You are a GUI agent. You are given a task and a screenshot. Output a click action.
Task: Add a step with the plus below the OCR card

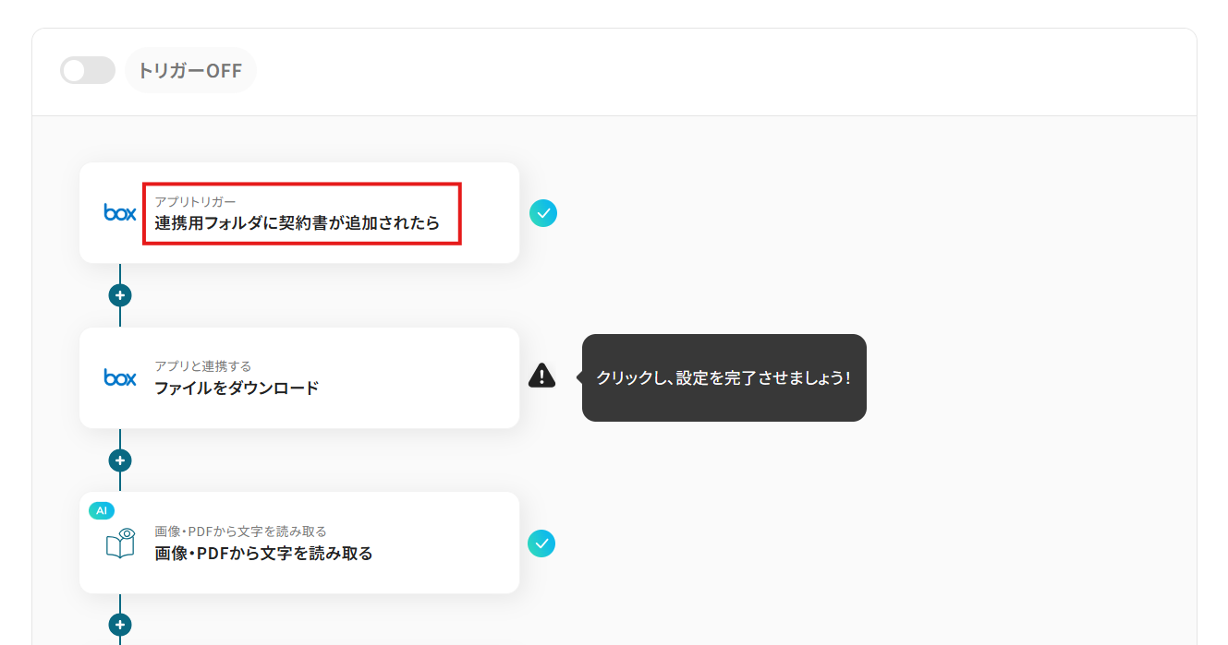pyautogui.click(x=120, y=625)
